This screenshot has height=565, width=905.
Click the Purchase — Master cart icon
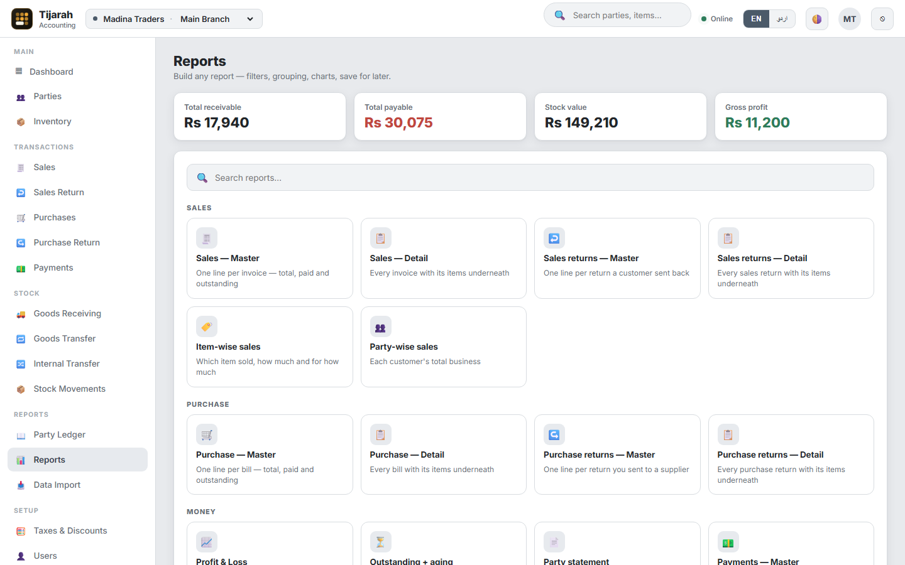(x=207, y=434)
